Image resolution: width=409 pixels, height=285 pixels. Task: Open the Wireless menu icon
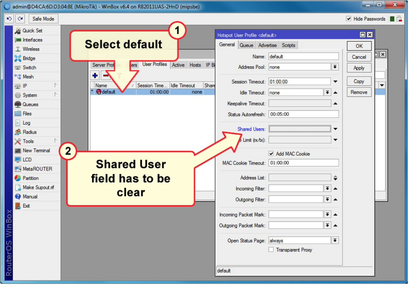click(x=18, y=49)
